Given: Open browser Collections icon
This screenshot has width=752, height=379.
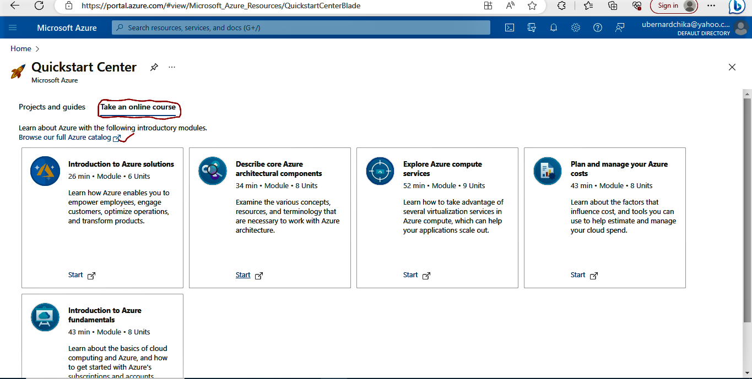Looking at the screenshot, I should pyautogui.click(x=613, y=6).
